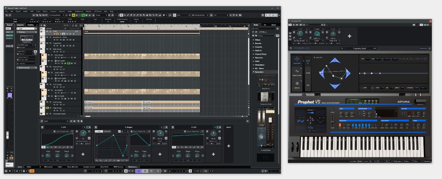
Task: Expand the Reverbs category in Media rack
Action: (x=258, y=44)
